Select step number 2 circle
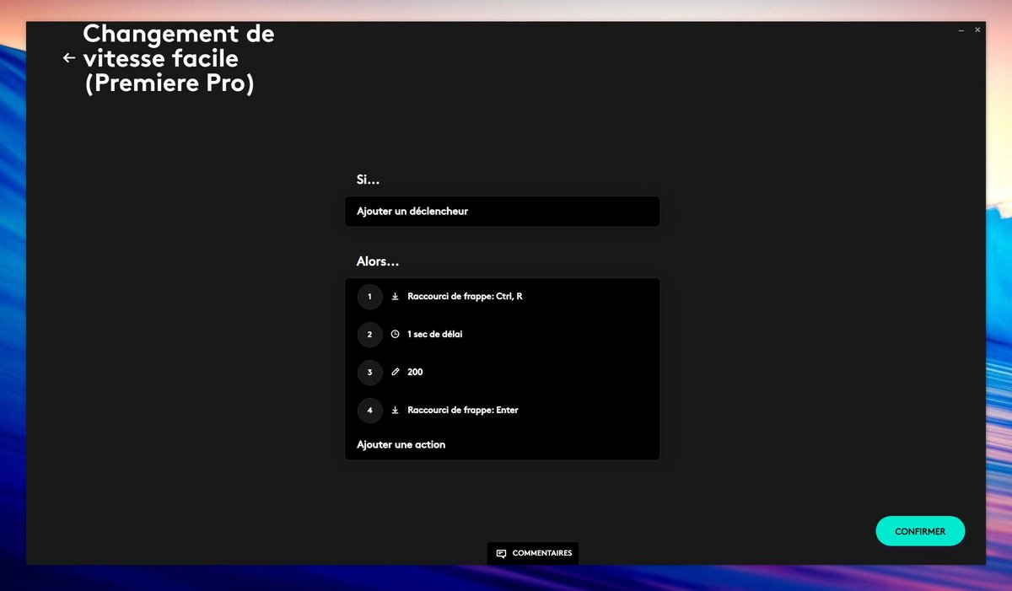 (369, 335)
